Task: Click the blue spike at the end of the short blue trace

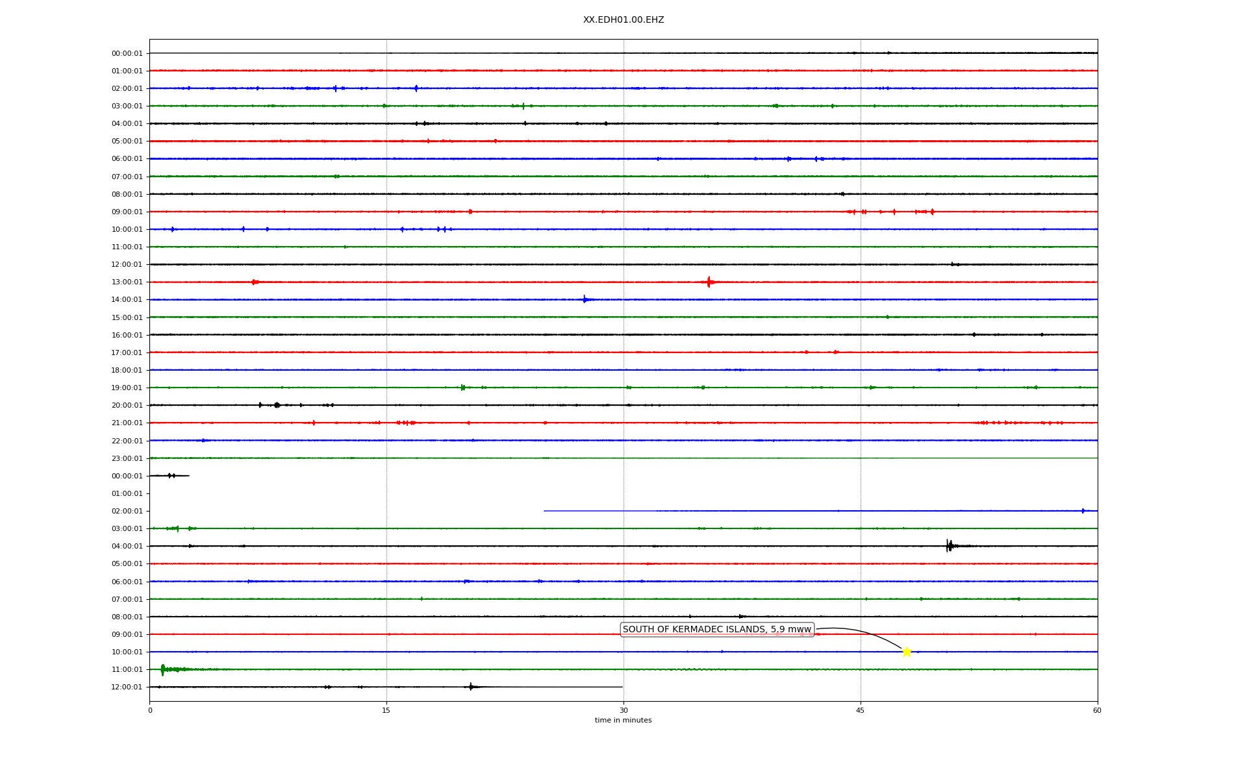Action: pos(1083,511)
